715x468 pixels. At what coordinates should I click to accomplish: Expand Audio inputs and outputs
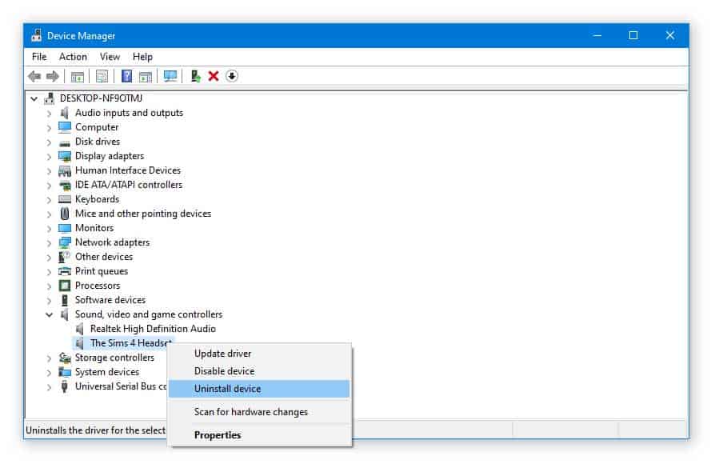(50, 113)
